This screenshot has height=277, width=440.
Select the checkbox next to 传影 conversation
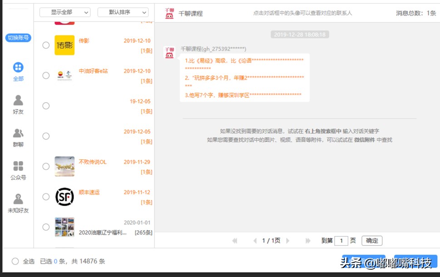[x=45, y=45]
